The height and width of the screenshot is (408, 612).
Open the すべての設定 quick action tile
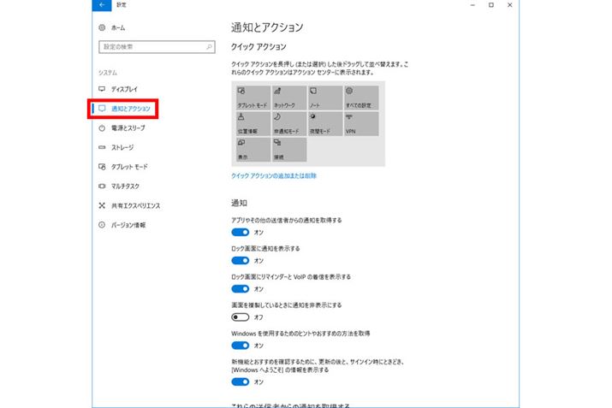point(362,97)
